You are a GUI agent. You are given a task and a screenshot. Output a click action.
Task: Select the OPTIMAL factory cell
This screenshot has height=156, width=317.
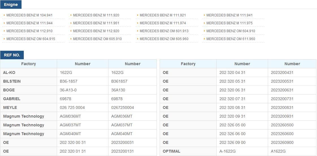[188, 151]
